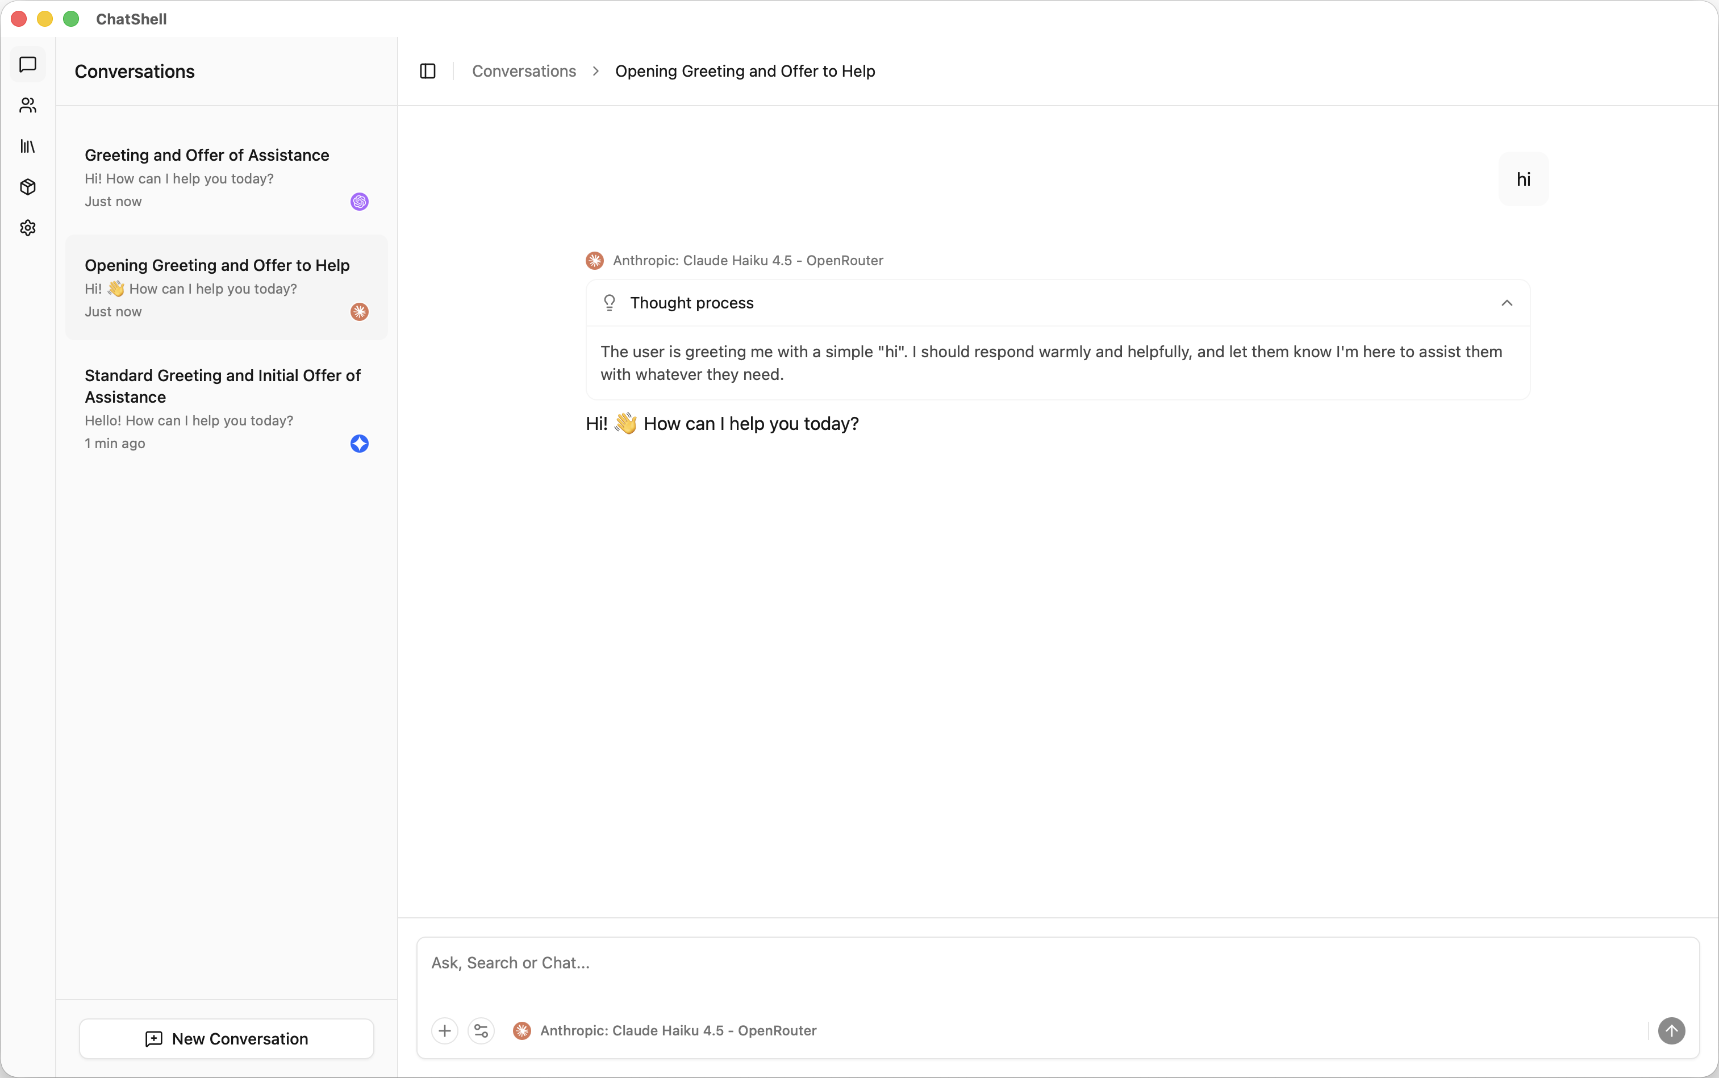Click the Anthropic logo beside the model name

(x=594, y=260)
